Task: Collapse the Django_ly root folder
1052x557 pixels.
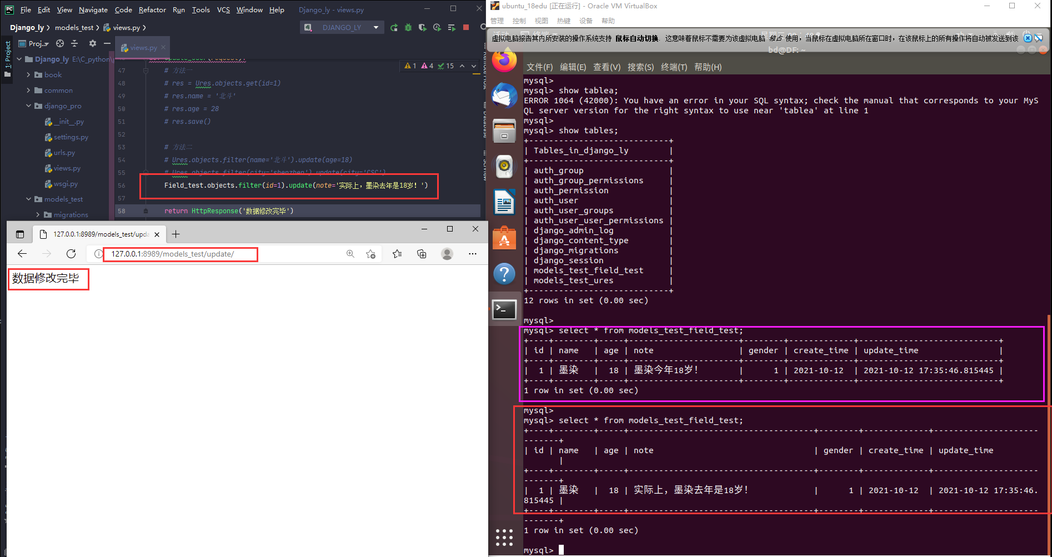Action: tap(20, 59)
